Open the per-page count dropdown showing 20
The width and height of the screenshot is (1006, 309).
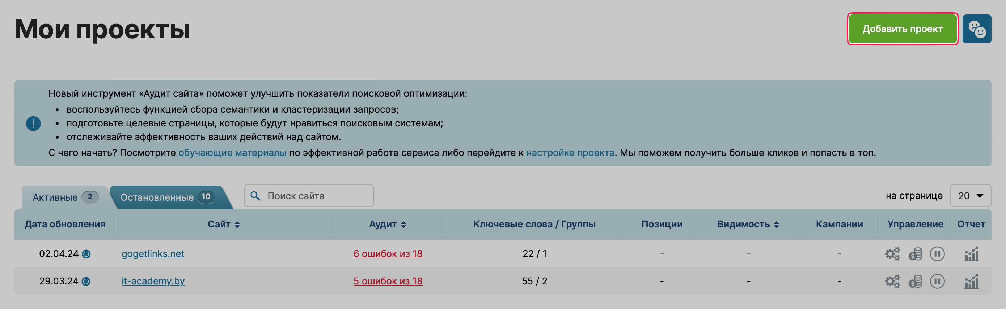pos(970,196)
